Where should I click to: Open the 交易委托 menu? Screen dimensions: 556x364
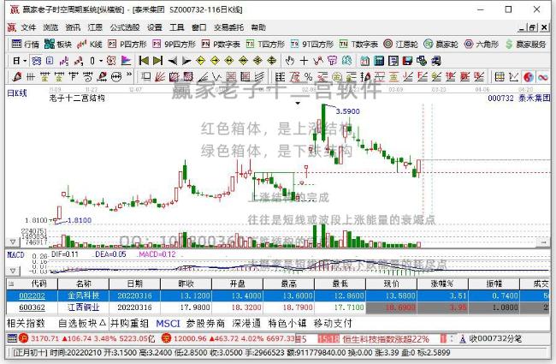point(228,27)
